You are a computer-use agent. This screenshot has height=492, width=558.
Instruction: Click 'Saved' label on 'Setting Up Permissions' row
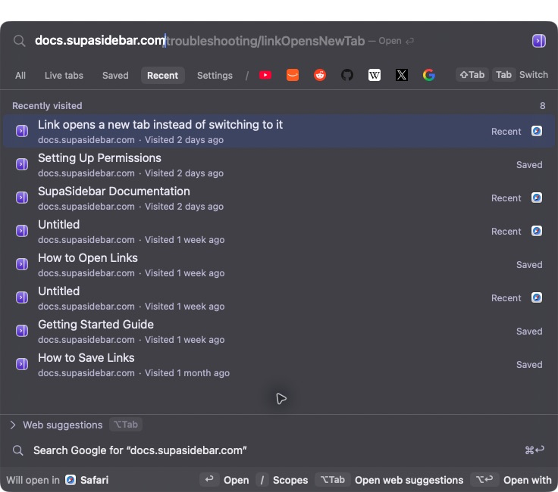pos(529,165)
